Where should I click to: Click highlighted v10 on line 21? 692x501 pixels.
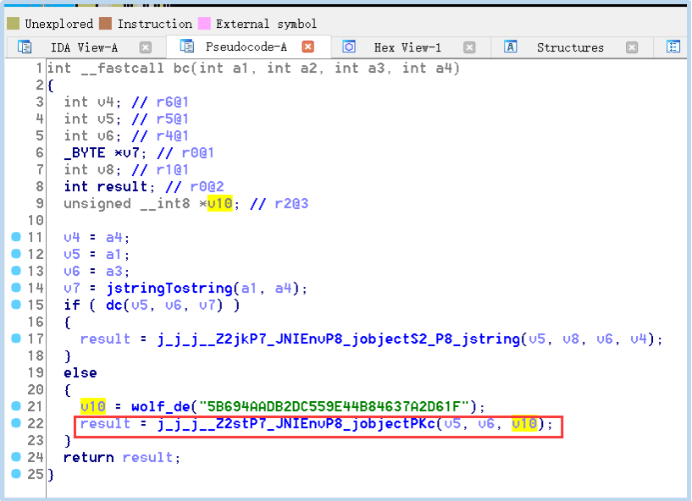(92, 406)
